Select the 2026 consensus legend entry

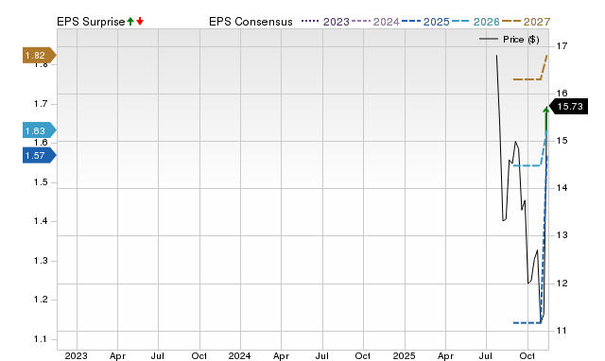(475, 22)
